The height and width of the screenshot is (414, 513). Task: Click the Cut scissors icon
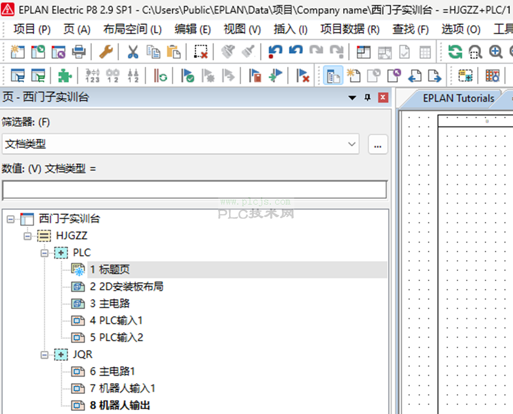pos(133,52)
